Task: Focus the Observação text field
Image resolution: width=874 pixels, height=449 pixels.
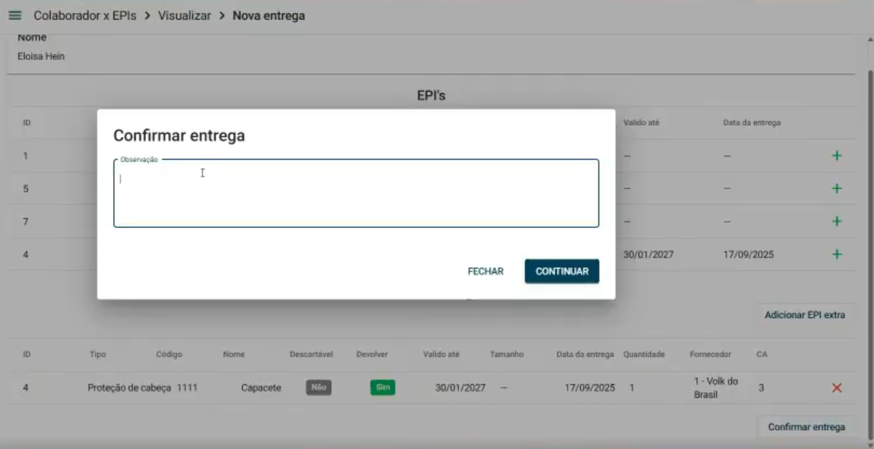Action: (356, 194)
